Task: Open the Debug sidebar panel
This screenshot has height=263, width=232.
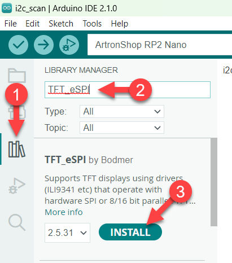Action: pyautogui.click(x=17, y=186)
